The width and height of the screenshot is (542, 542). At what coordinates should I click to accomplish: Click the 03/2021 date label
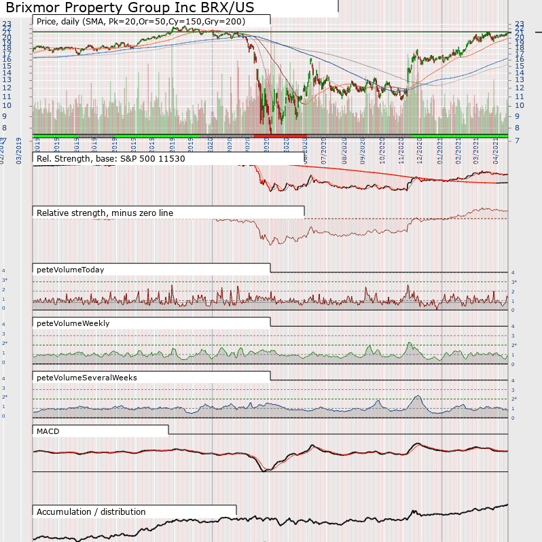(476, 151)
